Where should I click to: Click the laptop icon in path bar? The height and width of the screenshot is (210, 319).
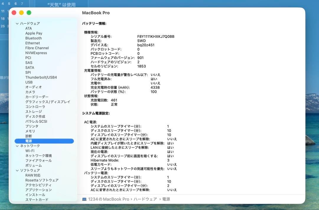point(84,199)
